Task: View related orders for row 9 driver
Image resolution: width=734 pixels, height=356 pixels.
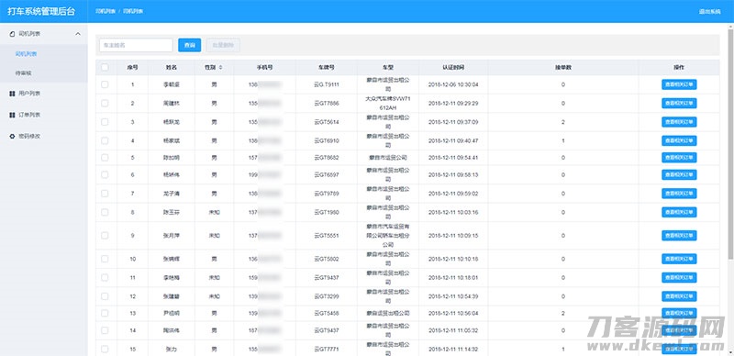Action: tap(679, 236)
